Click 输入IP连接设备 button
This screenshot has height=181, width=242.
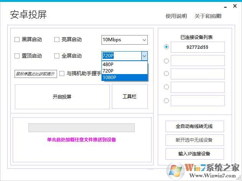[x=195, y=154]
